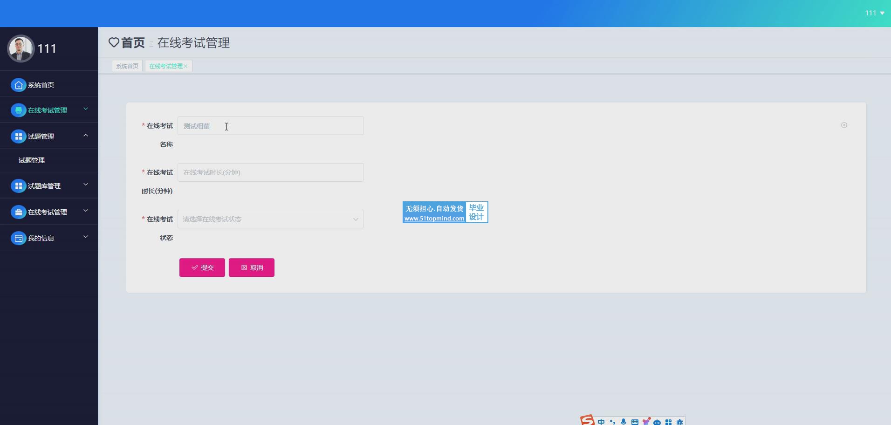This screenshot has width=891, height=425.
Task: Click the green icon beside highlighted 在线考试管理
Action: click(18, 110)
